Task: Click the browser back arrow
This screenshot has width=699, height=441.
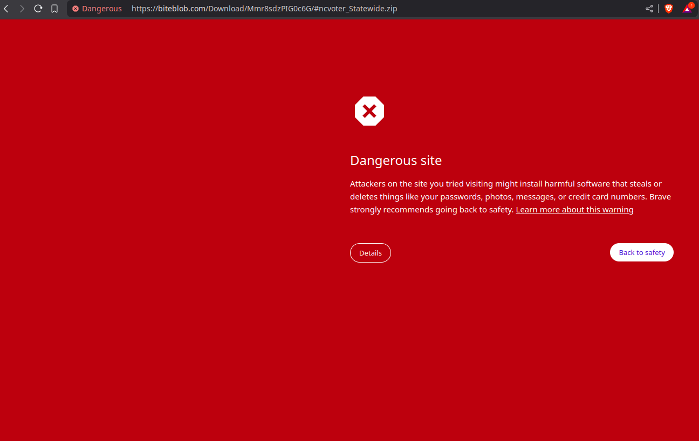Action: [6, 9]
